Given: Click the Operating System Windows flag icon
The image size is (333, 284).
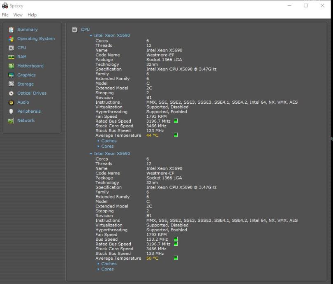Looking at the screenshot, I should 11,39.
